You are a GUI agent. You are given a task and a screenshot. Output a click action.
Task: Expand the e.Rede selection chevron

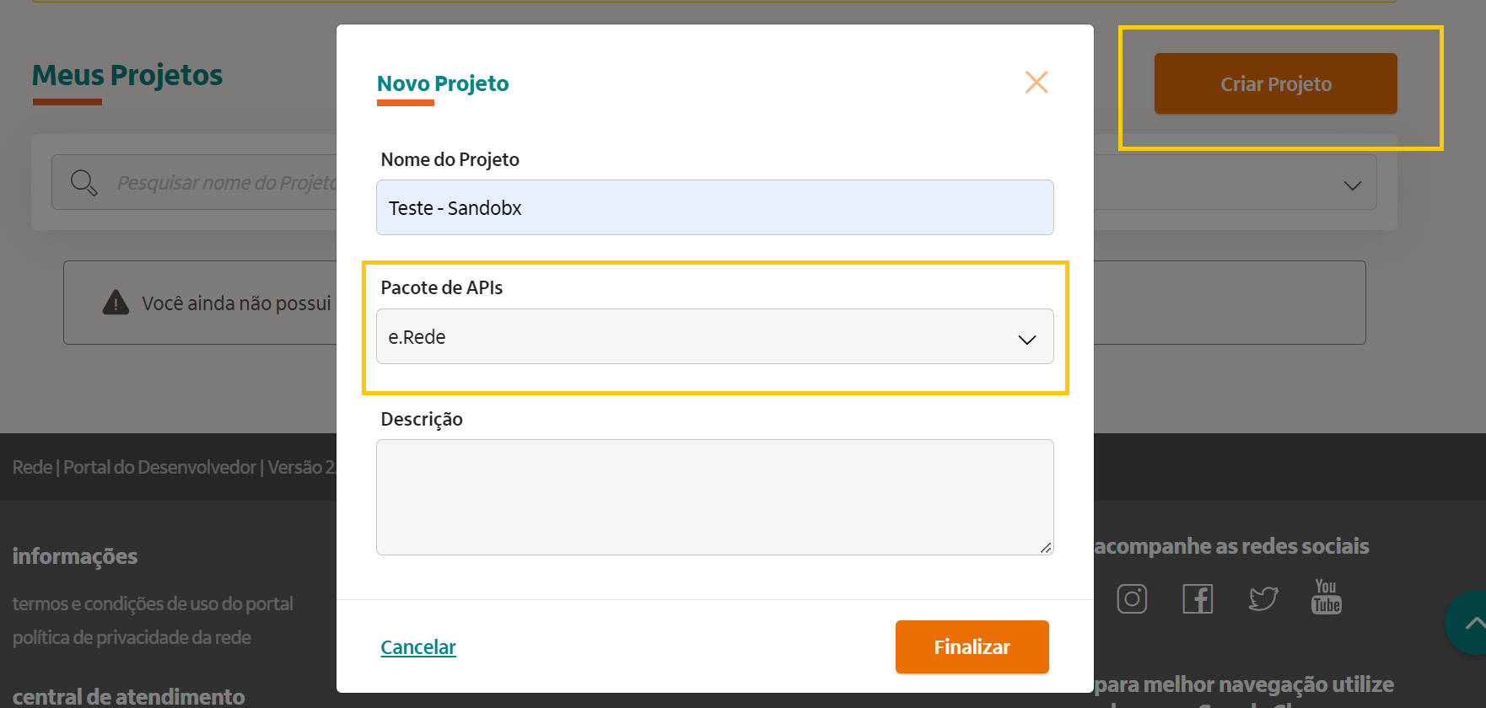pos(1026,339)
